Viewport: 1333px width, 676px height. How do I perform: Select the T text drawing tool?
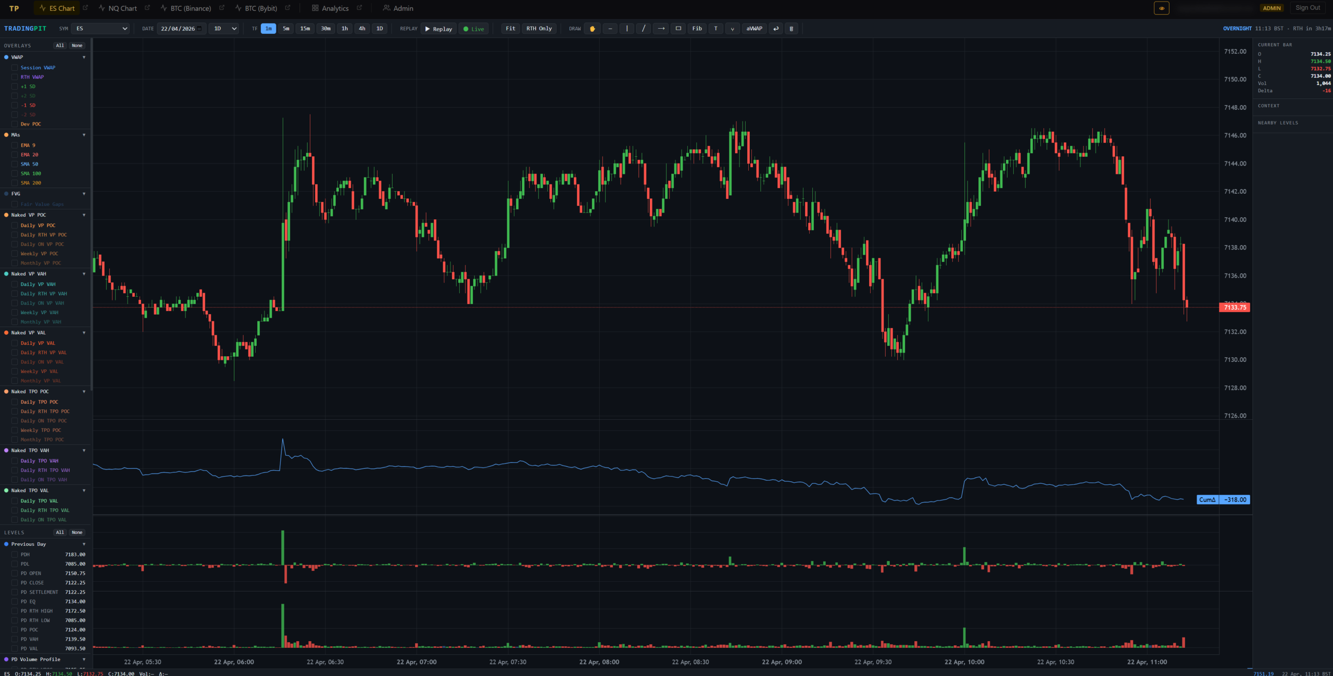coord(716,29)
